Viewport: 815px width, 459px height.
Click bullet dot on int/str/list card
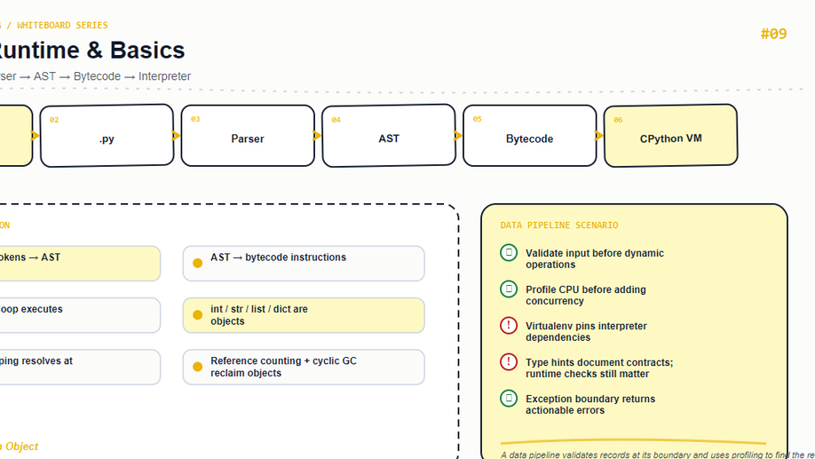197,315
